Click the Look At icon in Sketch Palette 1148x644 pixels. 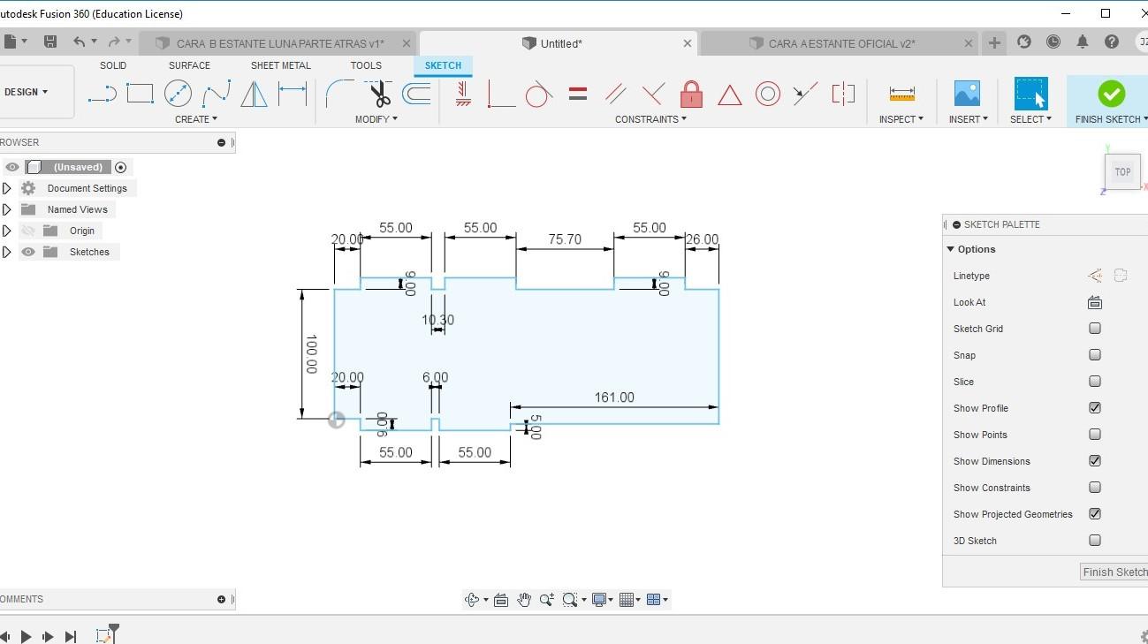coord(1095,302)
